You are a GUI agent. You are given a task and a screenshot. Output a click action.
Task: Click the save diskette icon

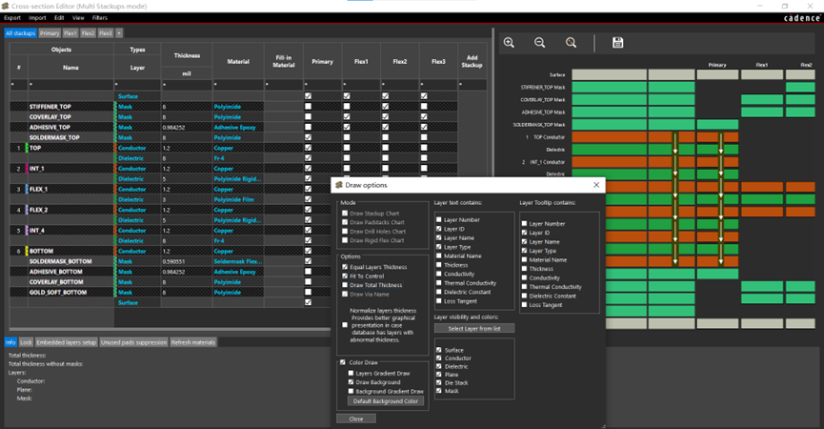[x=618, y=43]
